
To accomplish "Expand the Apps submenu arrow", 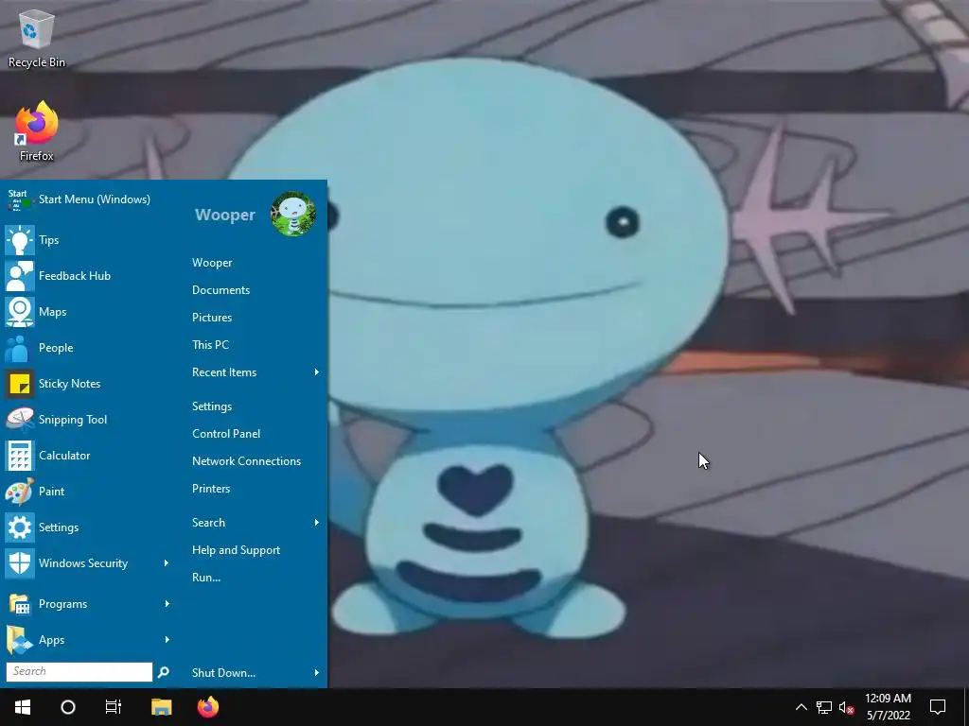I will pyautogui.click(x=167, y=640).
